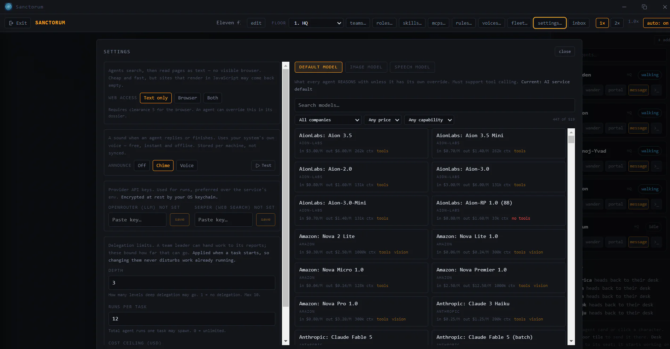Click the Serper Paste key field
670x349 pixels.
pos(224,220)
